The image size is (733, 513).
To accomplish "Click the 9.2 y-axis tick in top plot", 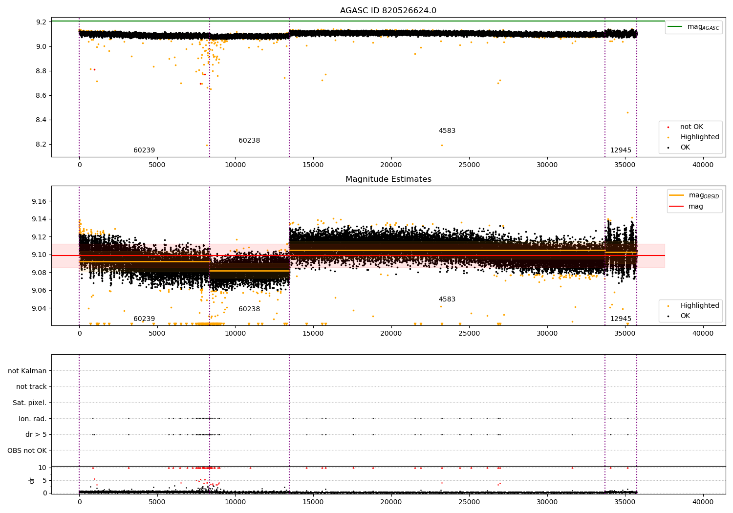I will pyautogui.click(x=42, y=22).
